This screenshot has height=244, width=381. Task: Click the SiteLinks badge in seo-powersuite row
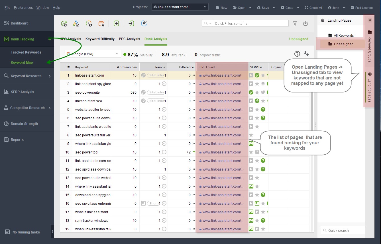(x=156, y=93)
